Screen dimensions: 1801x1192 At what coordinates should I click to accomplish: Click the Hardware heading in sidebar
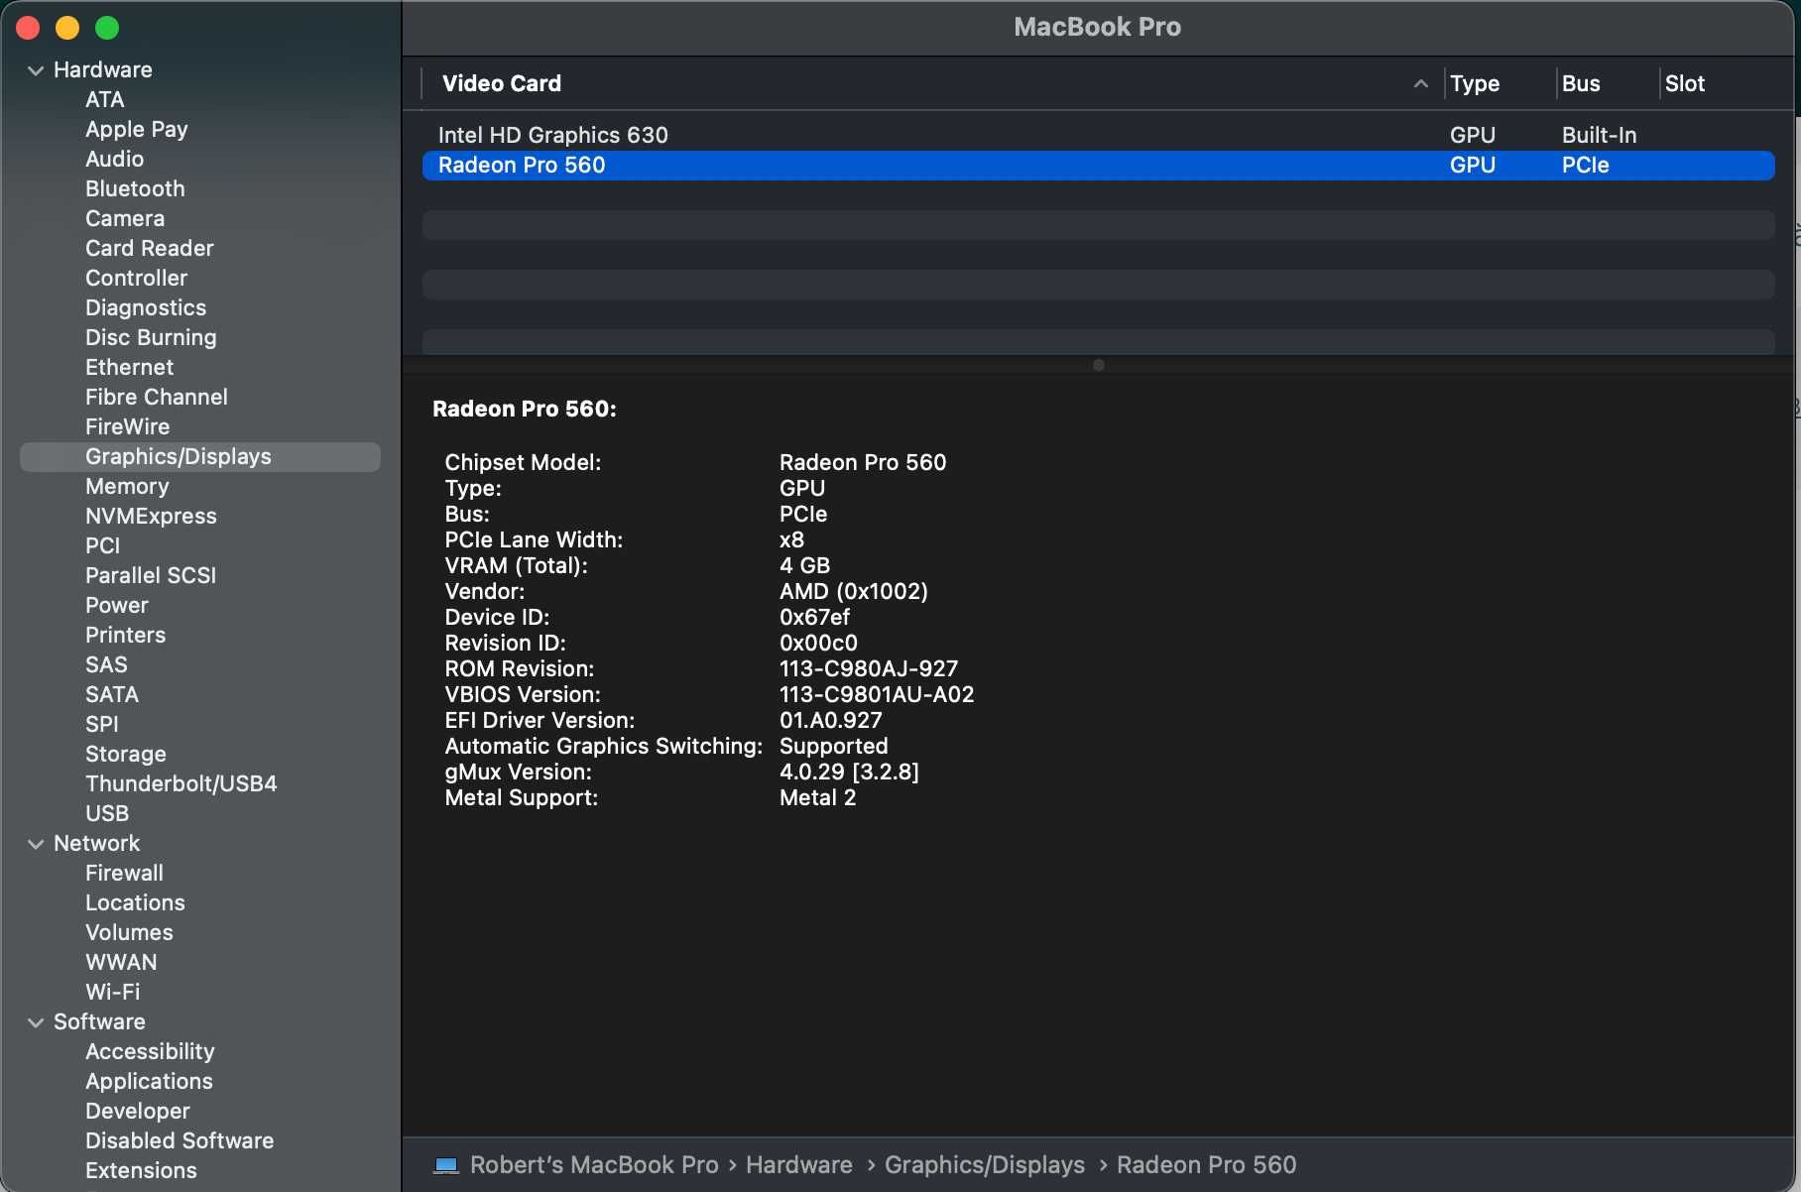pos(103,70)
